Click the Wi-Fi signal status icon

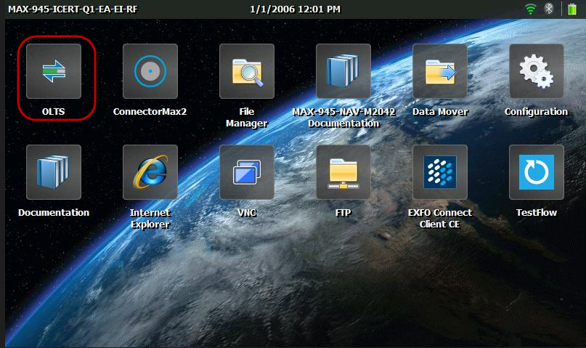[x=531, y=9]
